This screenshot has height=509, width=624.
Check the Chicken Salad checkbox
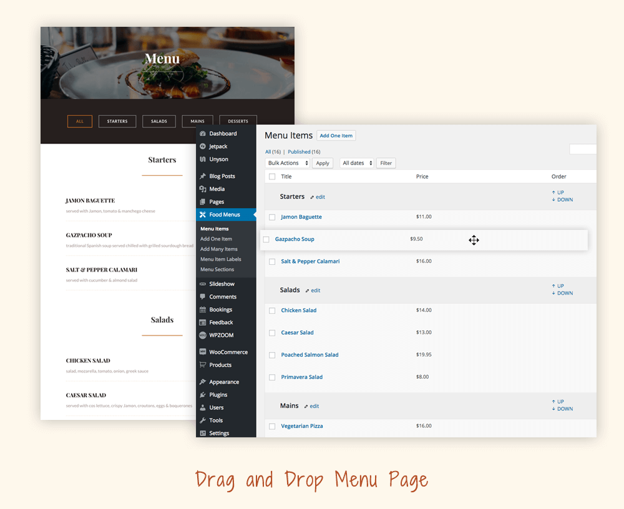tap(272, 310)
